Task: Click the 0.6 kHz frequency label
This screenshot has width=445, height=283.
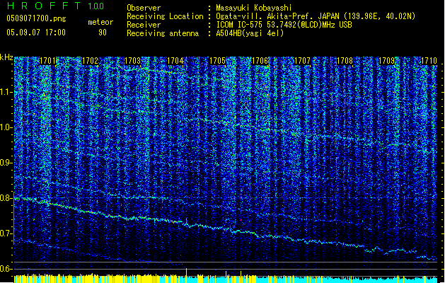Action: point(6,269)
